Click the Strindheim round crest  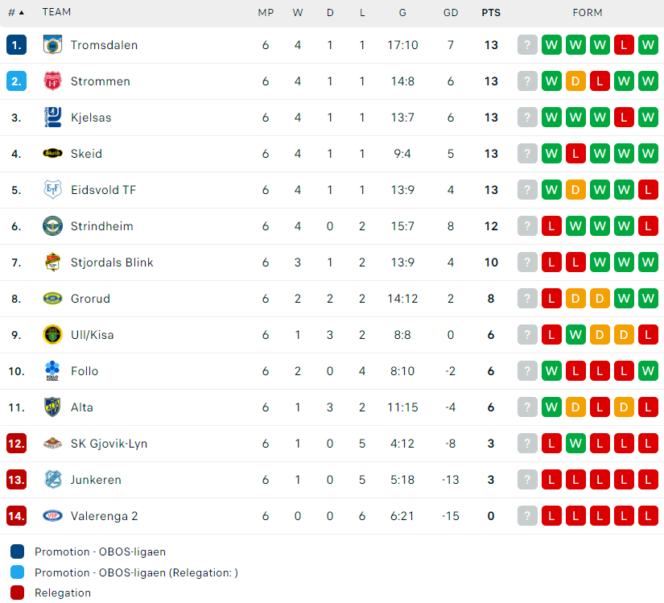click(x=52, y=226)
